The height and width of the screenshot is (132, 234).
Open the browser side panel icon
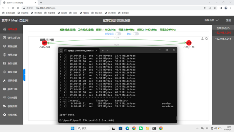pos(221,8)
